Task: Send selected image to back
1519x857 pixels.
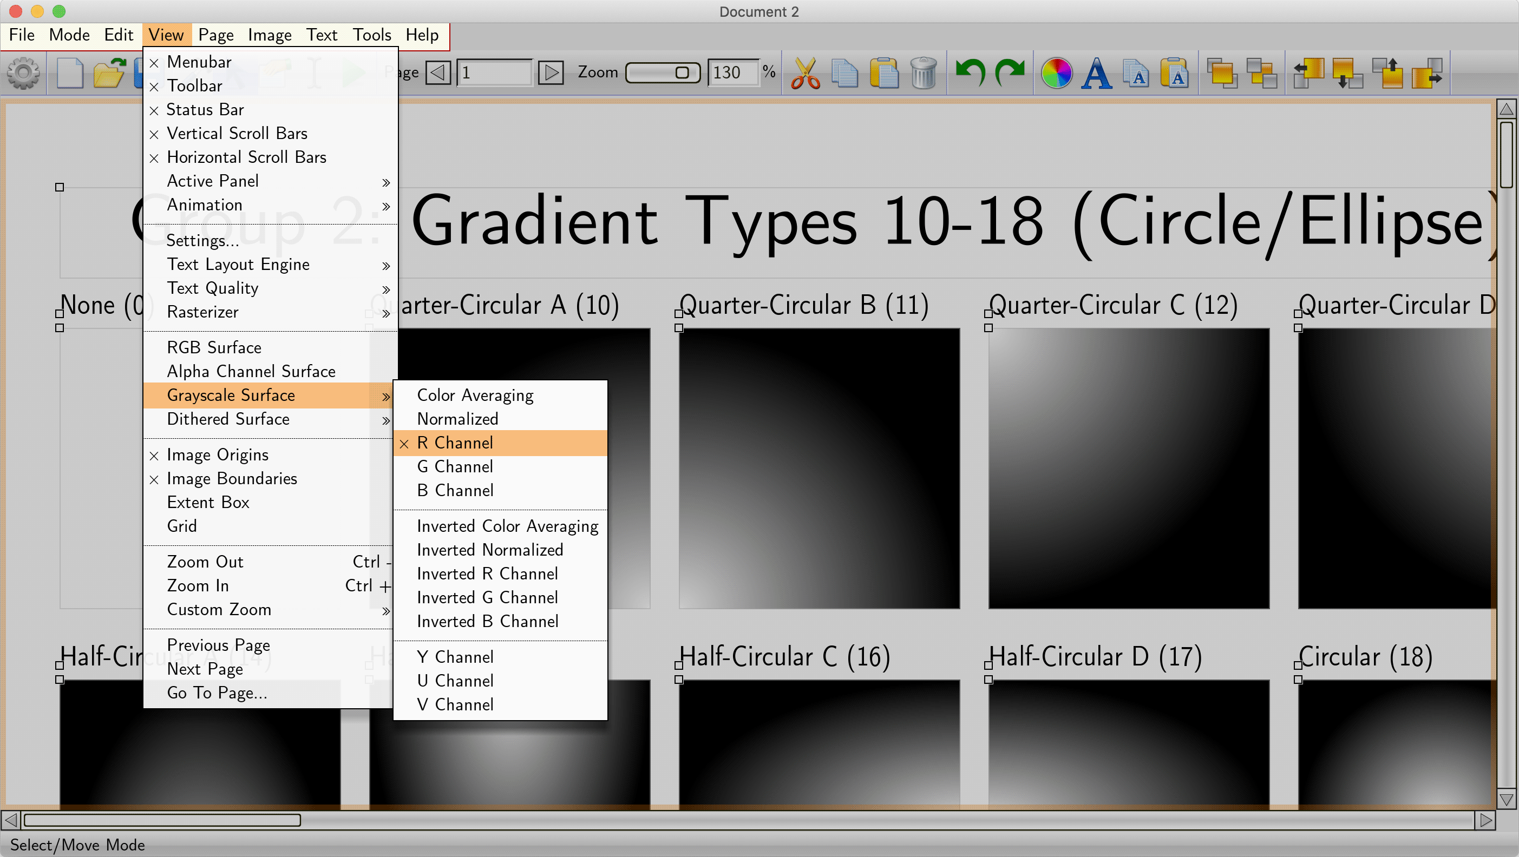Action: pos(1262,73)
